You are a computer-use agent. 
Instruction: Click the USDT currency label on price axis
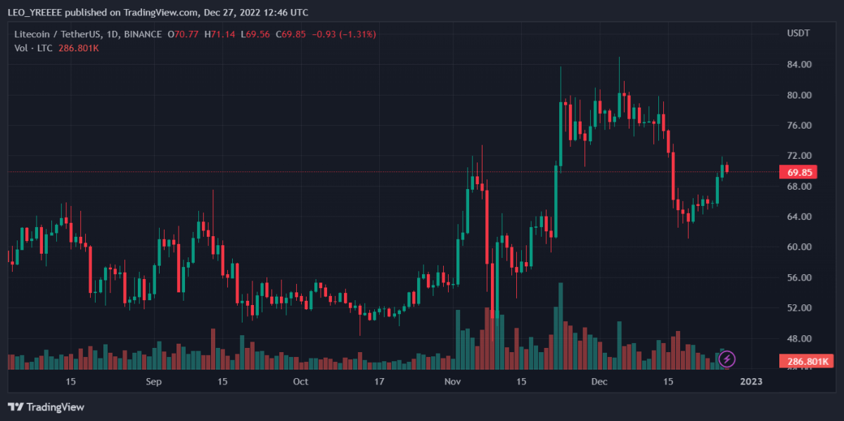click(x=798, y=34)
